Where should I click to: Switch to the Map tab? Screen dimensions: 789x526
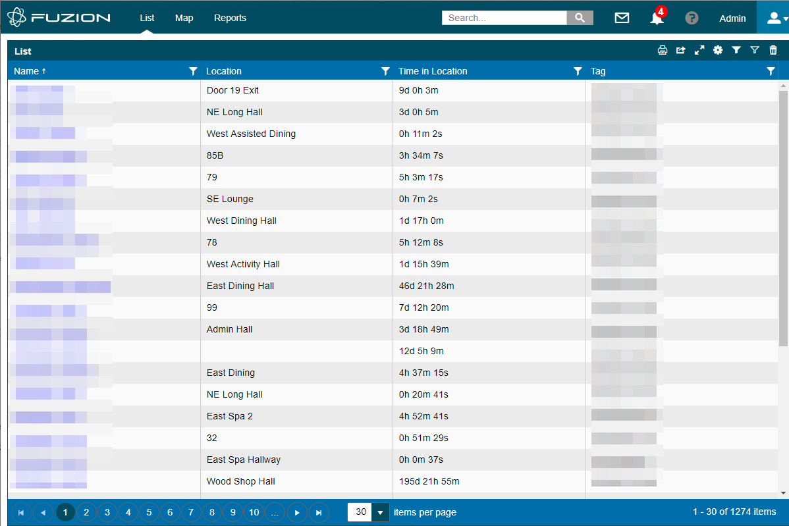[x=184, y=18]
